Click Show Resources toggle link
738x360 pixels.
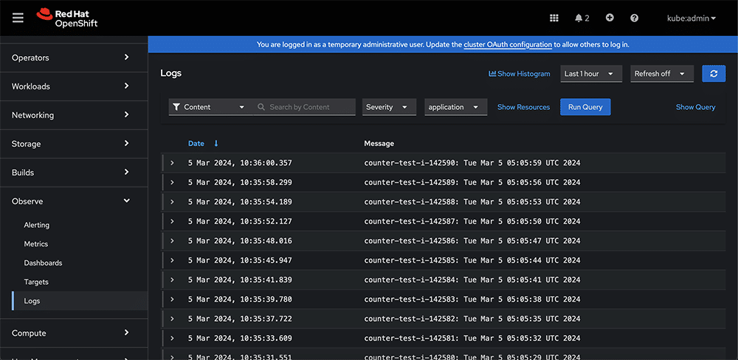click(523, 107)
